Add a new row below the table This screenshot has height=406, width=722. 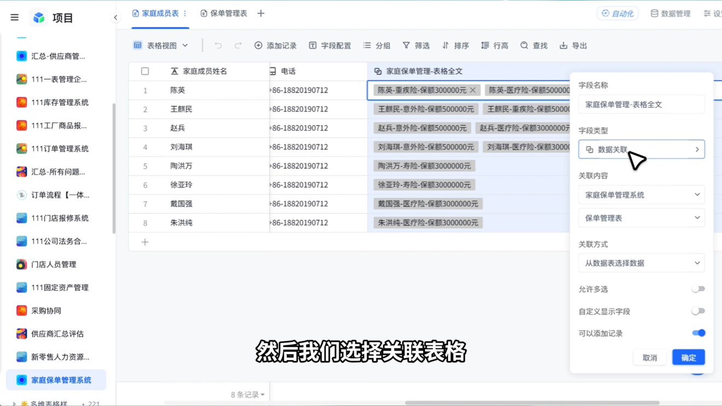(x=145, y=242)
